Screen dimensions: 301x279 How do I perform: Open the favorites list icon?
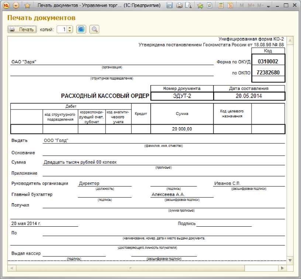pos(210,6)
